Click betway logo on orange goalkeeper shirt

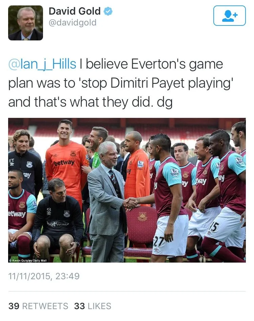pyautogui.click(x=64, y=163)
